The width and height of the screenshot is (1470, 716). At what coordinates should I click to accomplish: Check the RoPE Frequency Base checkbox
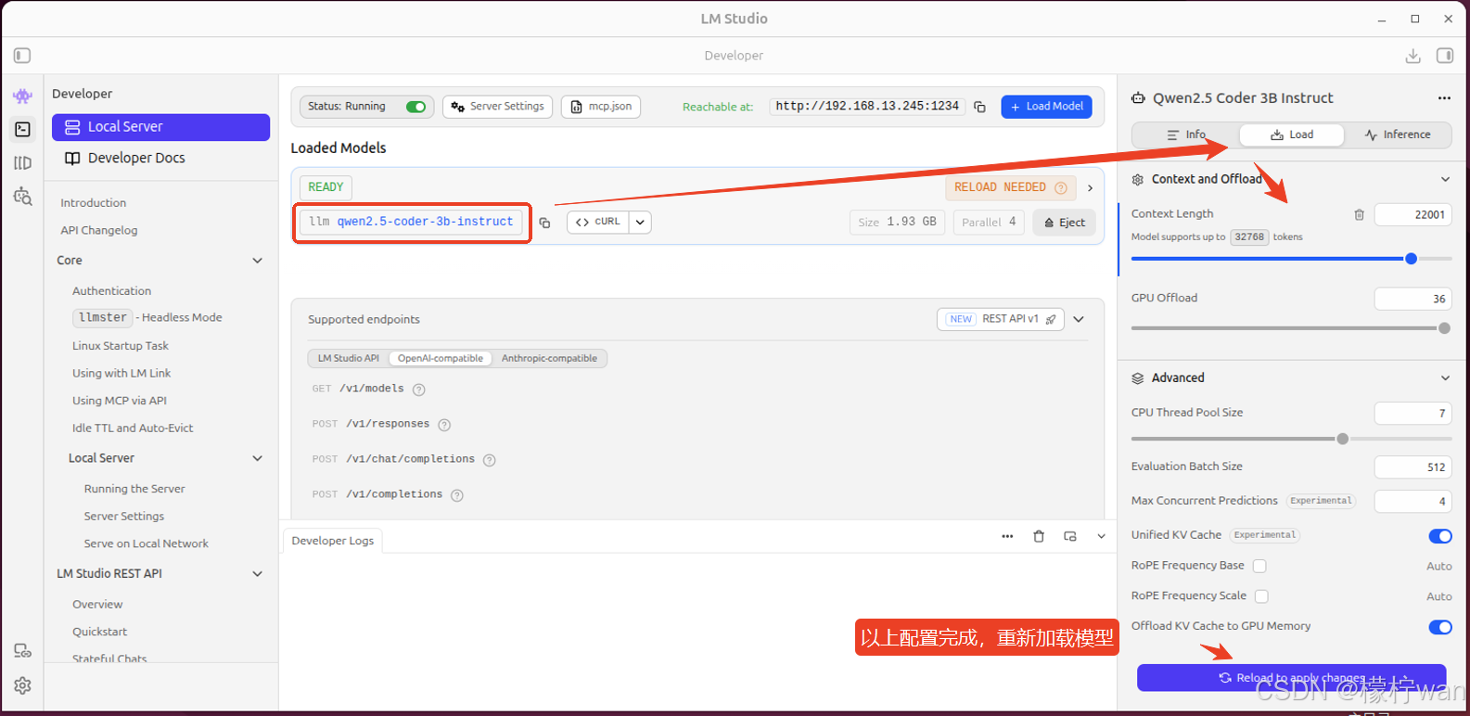point(1259,566)
